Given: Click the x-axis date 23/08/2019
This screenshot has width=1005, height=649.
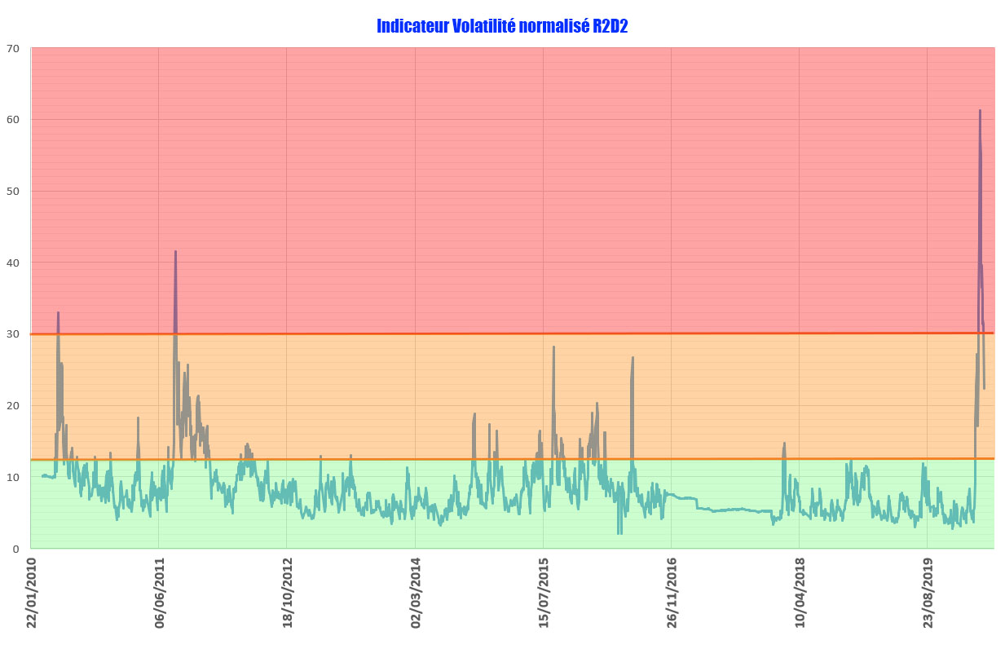Looking at the screenshot, I should point(929,593).
